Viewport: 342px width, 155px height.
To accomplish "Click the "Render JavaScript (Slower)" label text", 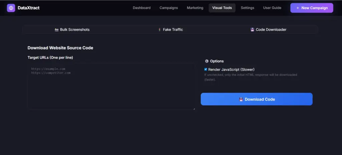I will (231, 69).
